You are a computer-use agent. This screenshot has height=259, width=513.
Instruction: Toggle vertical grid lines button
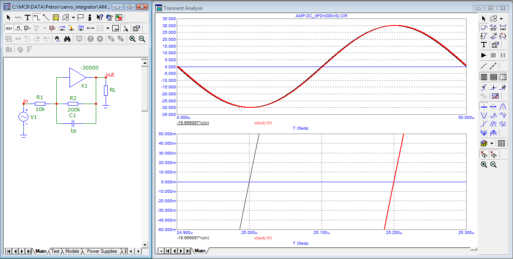484,77
